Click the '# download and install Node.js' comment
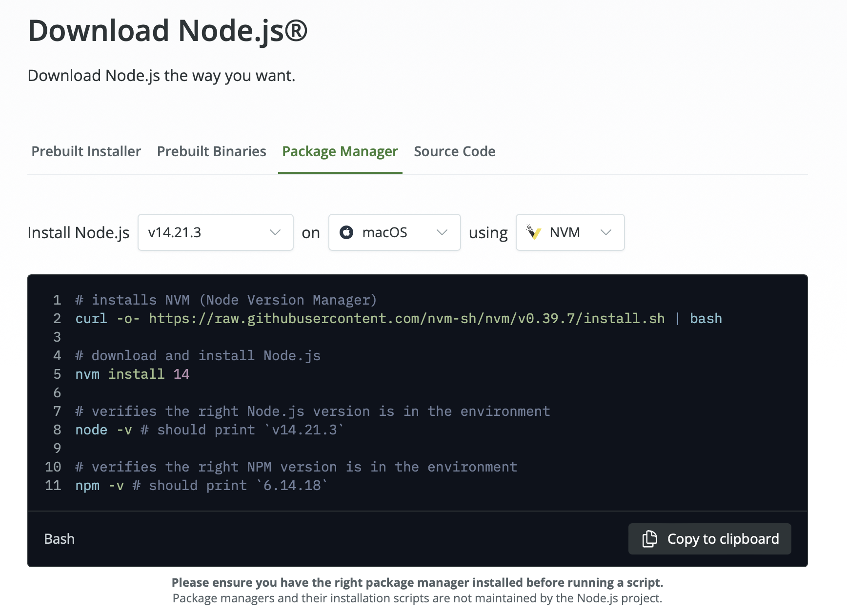Screen dimensions: 847x616 coord(198,356)
